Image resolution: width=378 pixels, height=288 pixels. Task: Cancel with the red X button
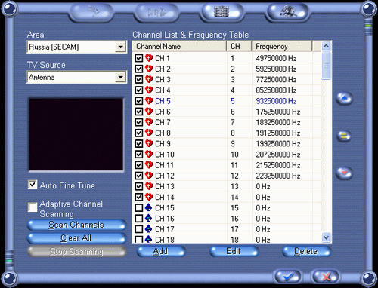(x=326, y=277)
